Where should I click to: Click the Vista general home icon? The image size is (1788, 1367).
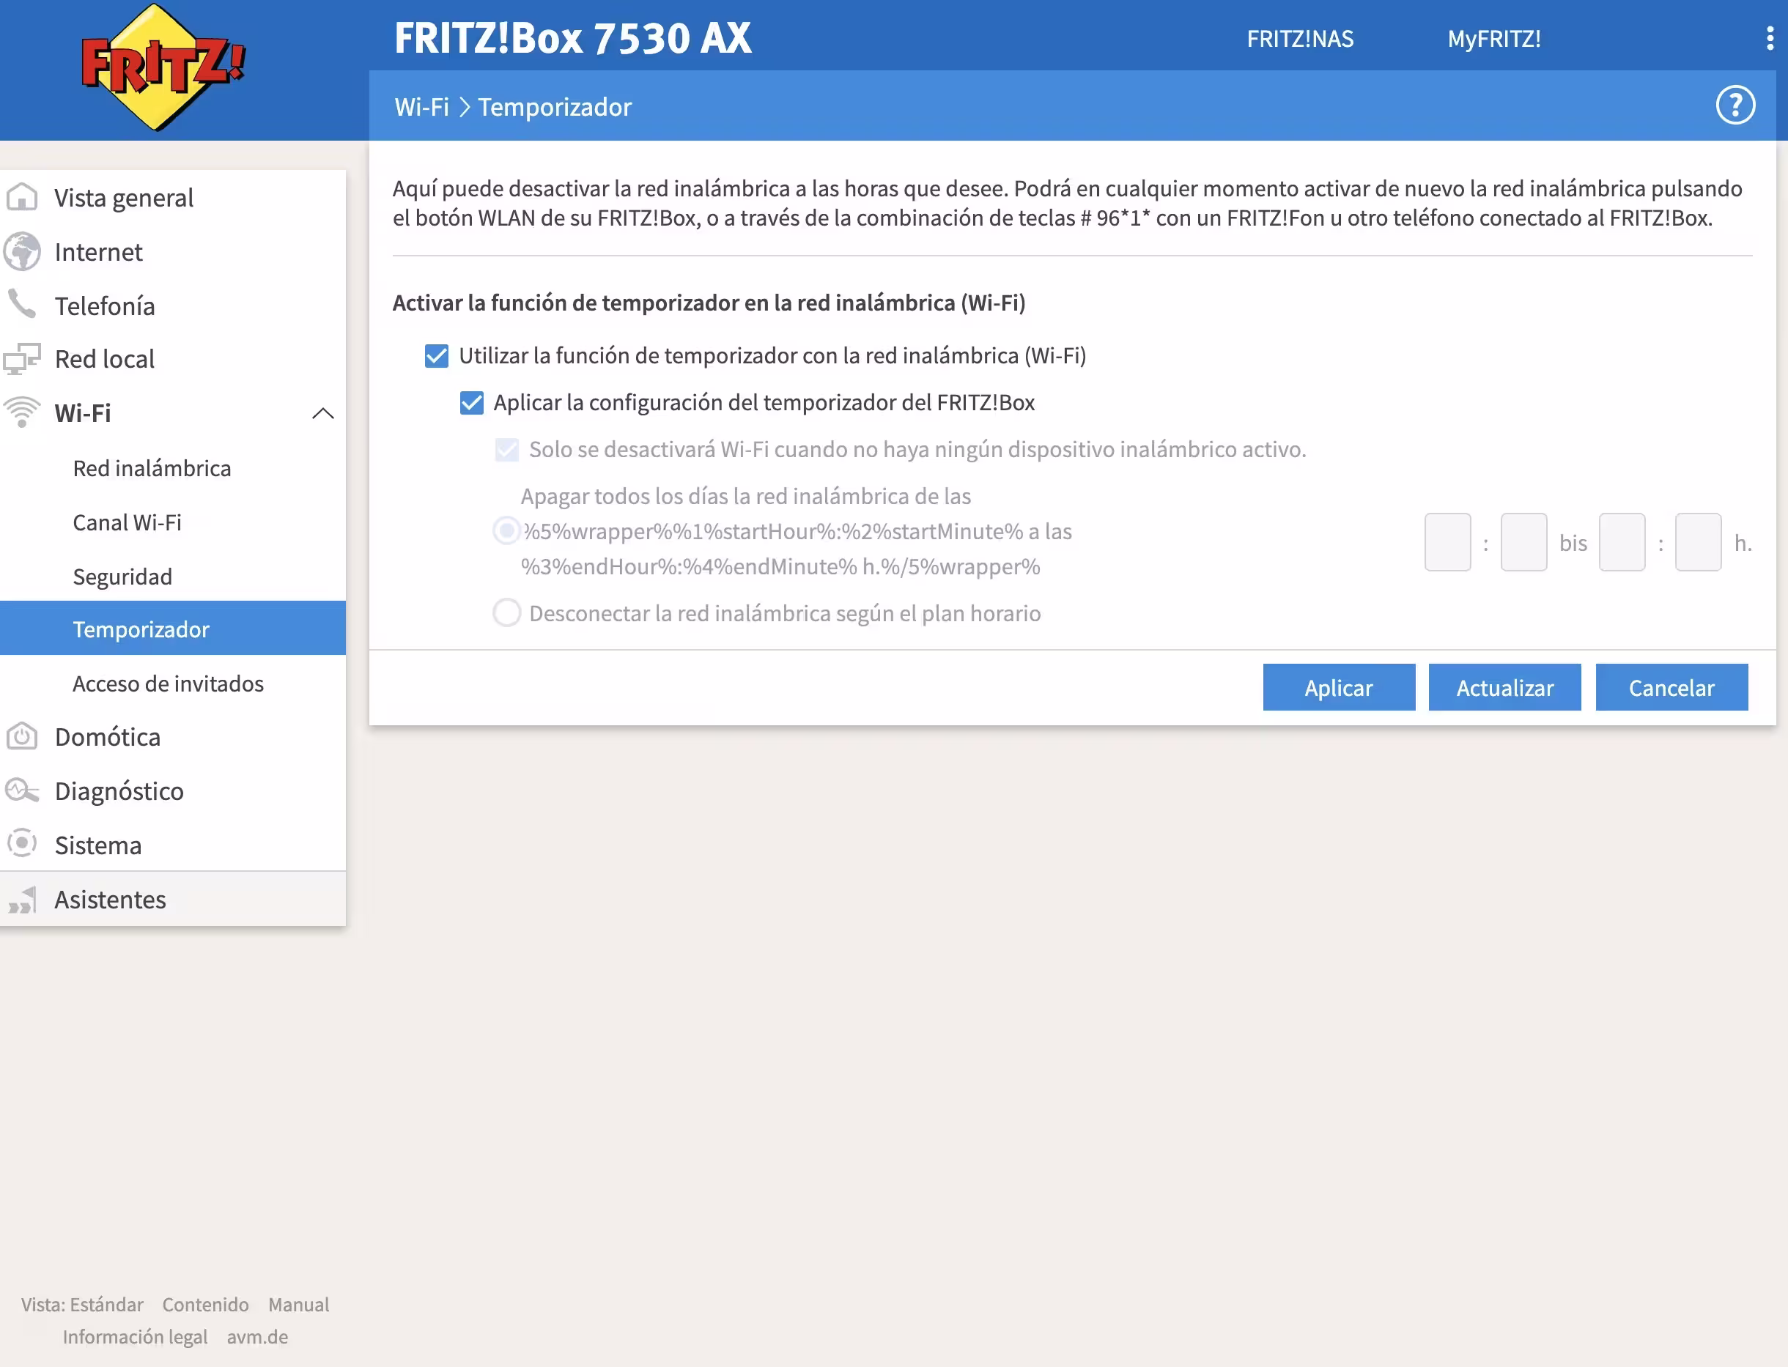pyautogui.click(x=22, y=197)
